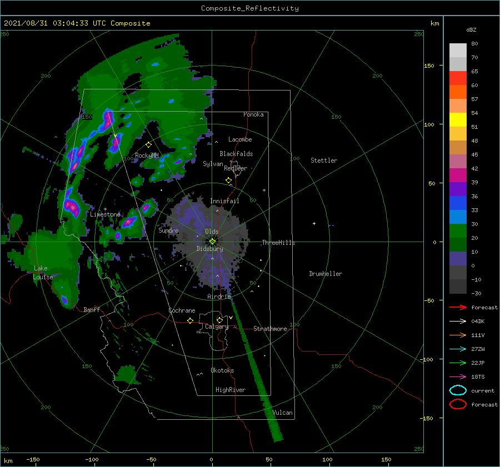Click the light gray 80 dBZ swatch

coord(458,50)
